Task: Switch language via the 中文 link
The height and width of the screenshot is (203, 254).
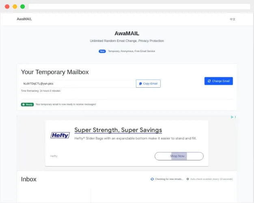Action: pos(232,19)
